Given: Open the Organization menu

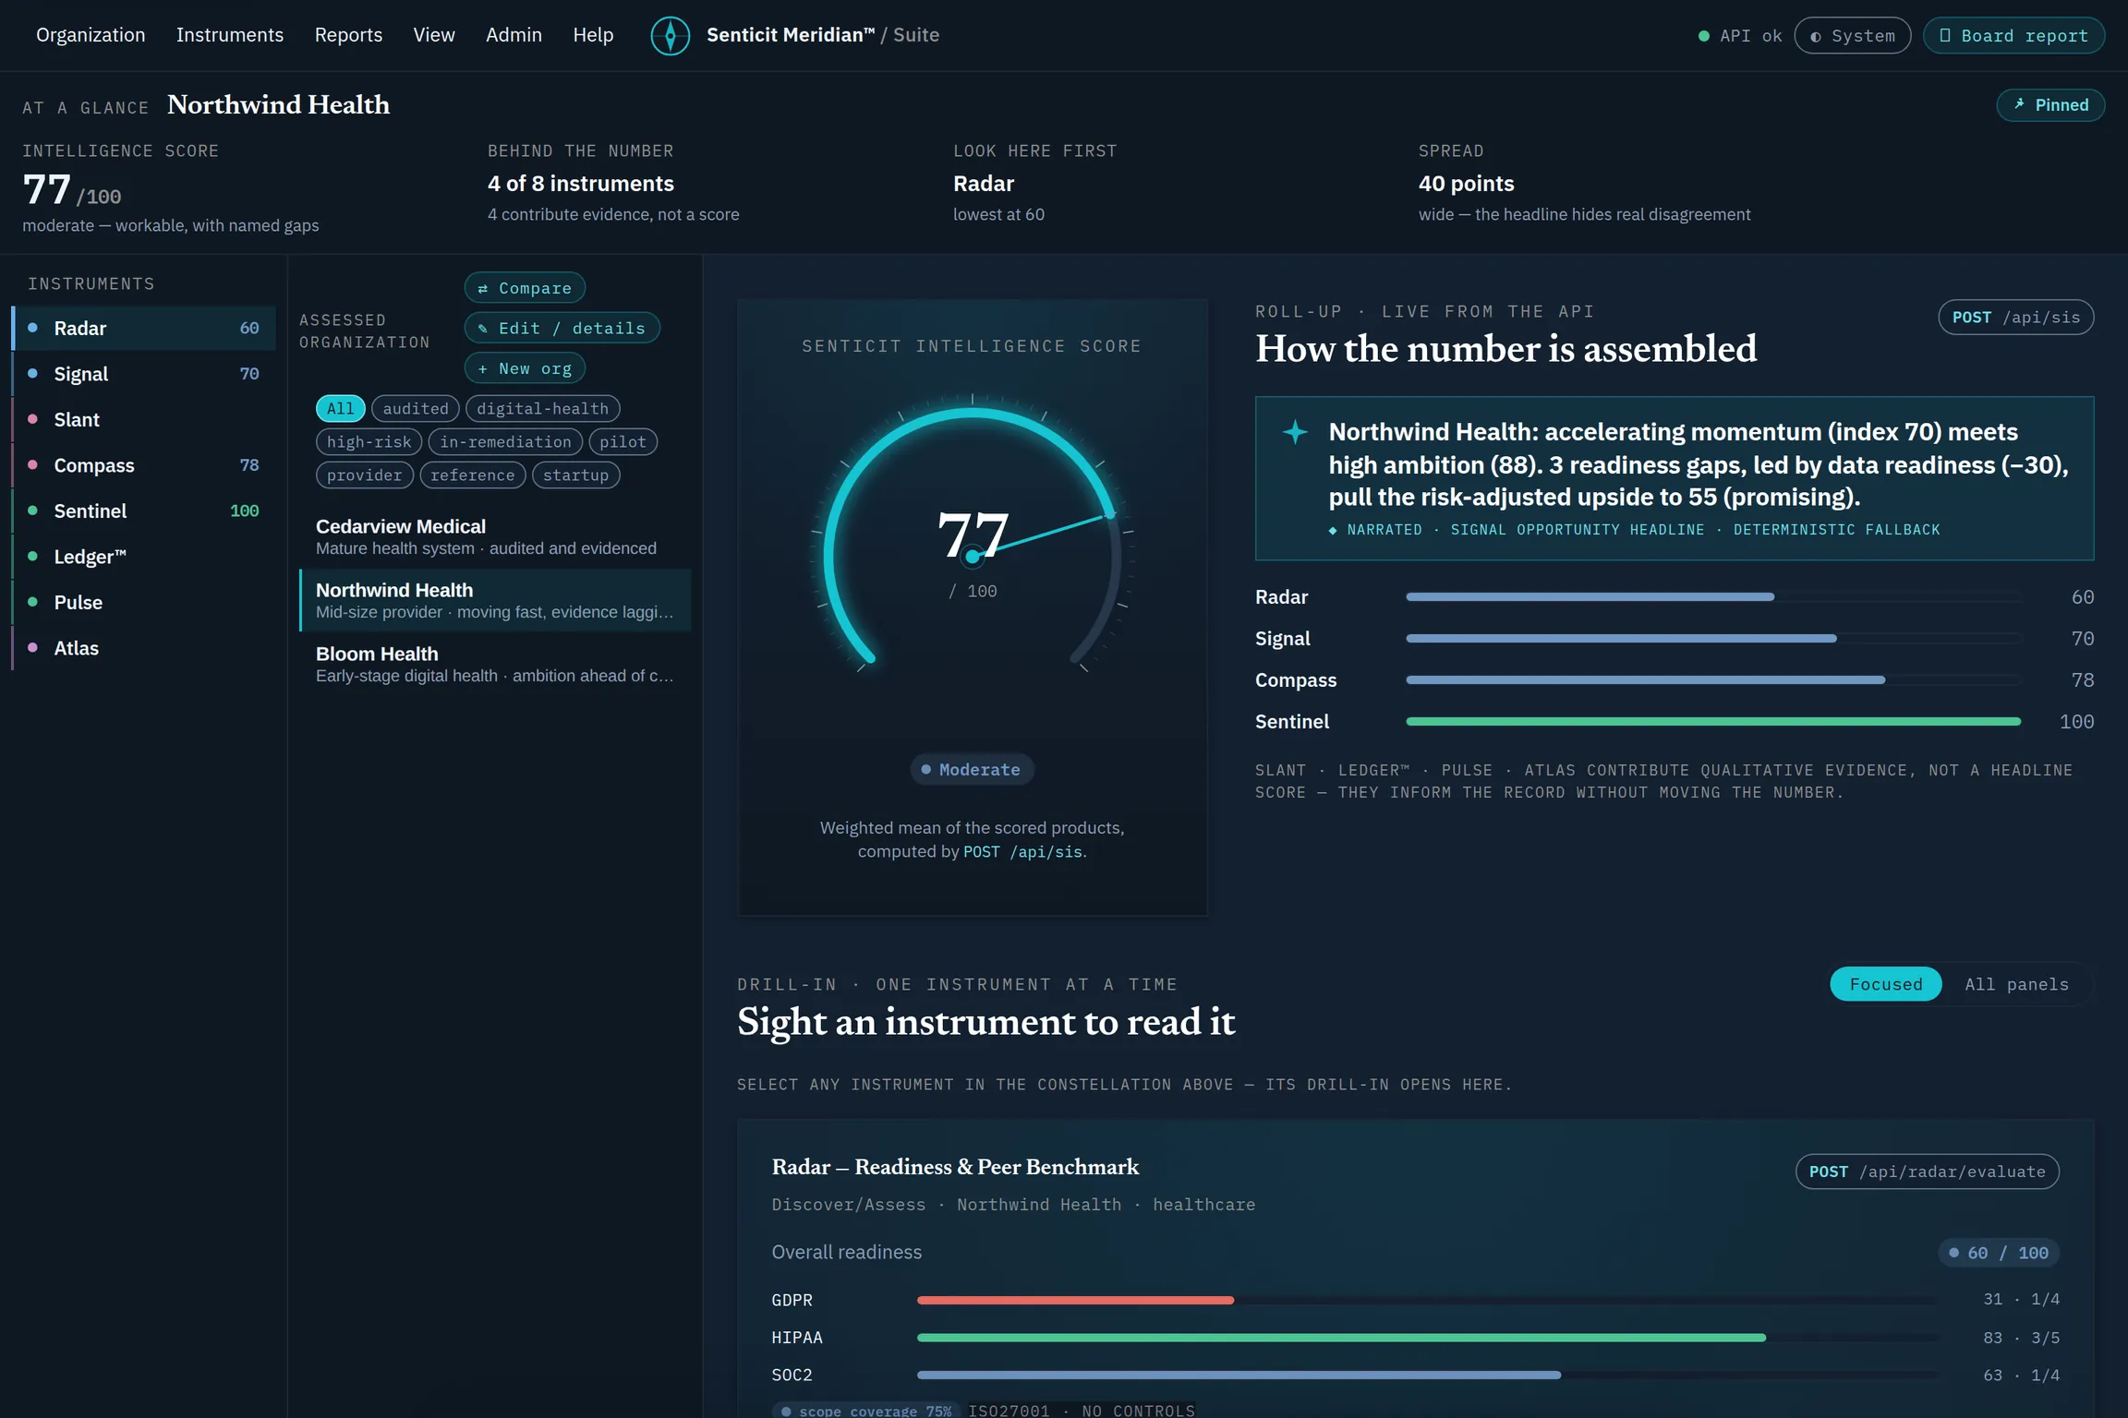Looking at the screenshot, I should click(91, 35).
